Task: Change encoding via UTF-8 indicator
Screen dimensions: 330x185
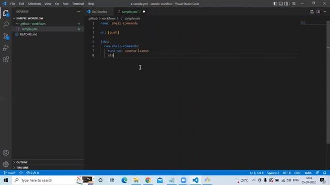Action: (x=287, y=173)
